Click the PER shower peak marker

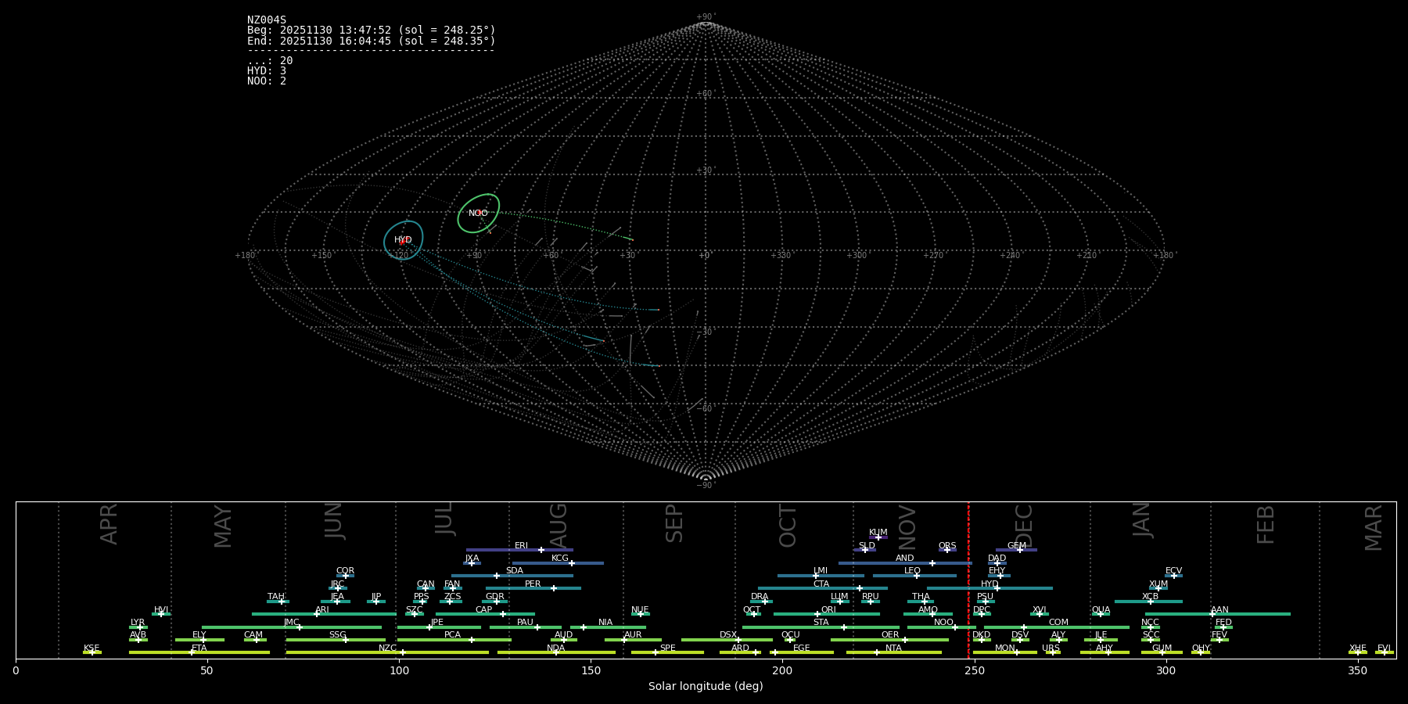[554, 588]
